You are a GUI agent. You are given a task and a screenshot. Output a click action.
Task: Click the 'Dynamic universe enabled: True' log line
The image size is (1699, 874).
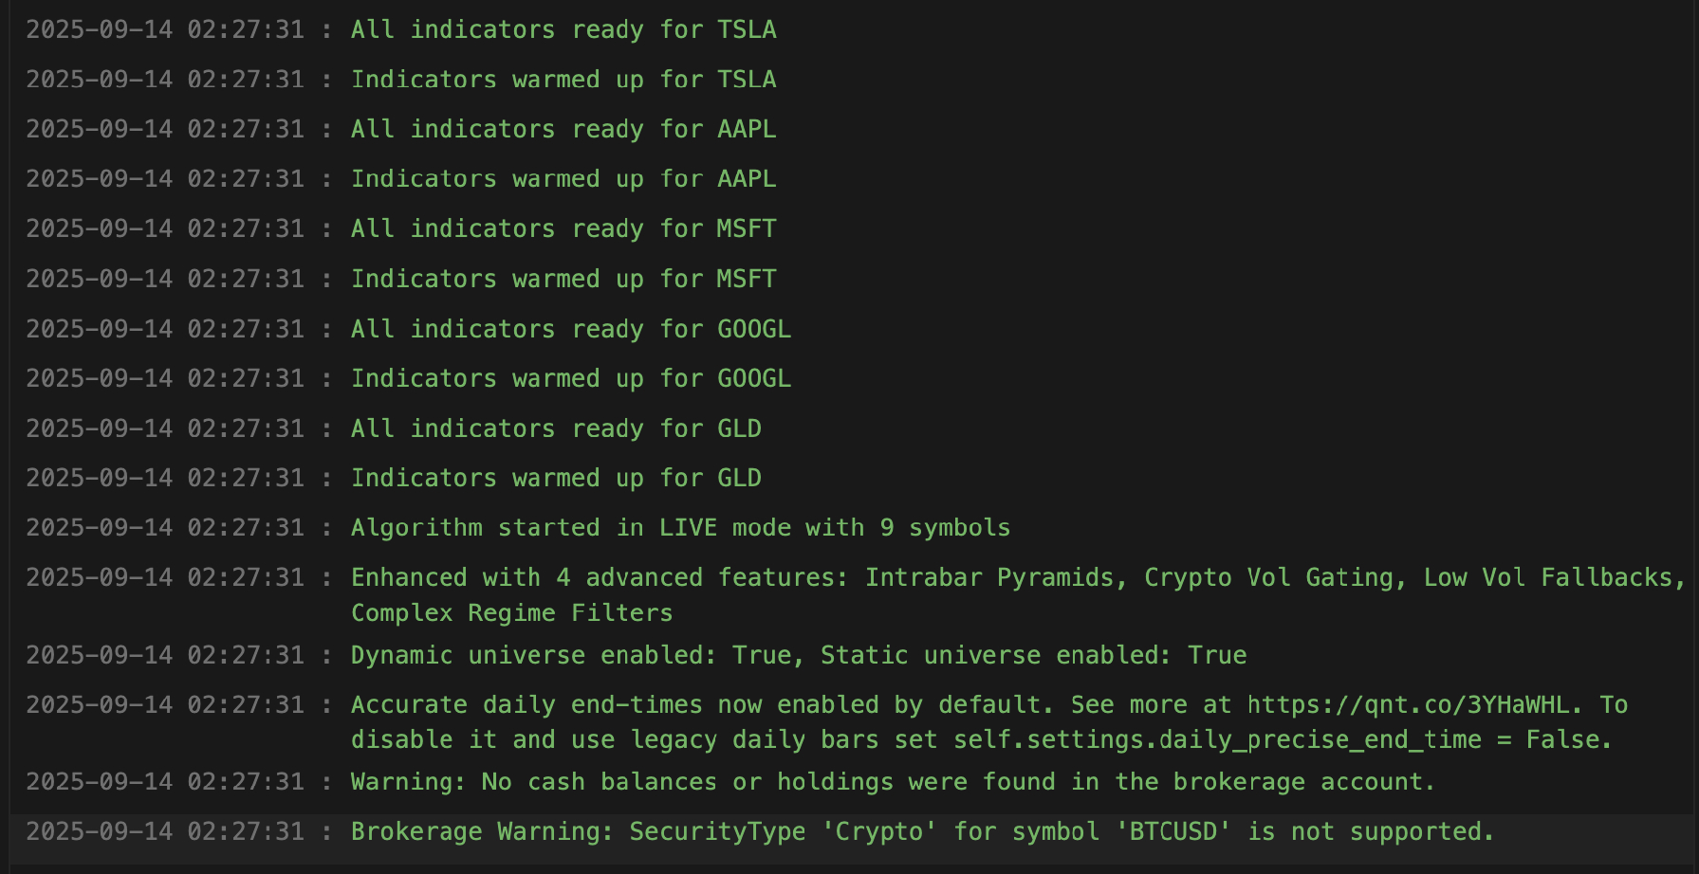tap(798, 656)
